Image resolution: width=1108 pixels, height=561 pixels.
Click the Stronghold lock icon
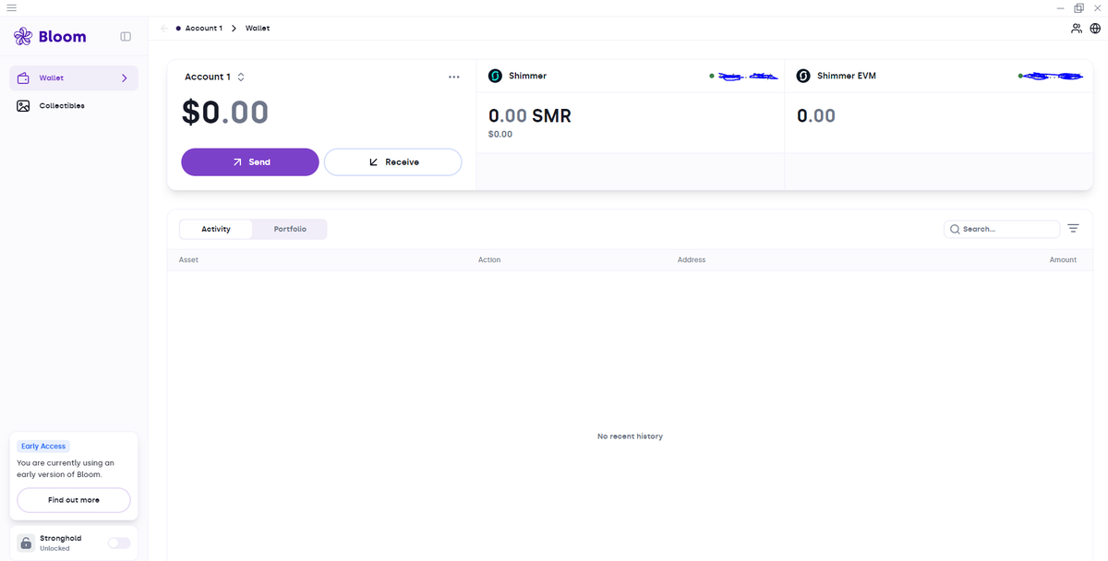click(x=26, y=543)
